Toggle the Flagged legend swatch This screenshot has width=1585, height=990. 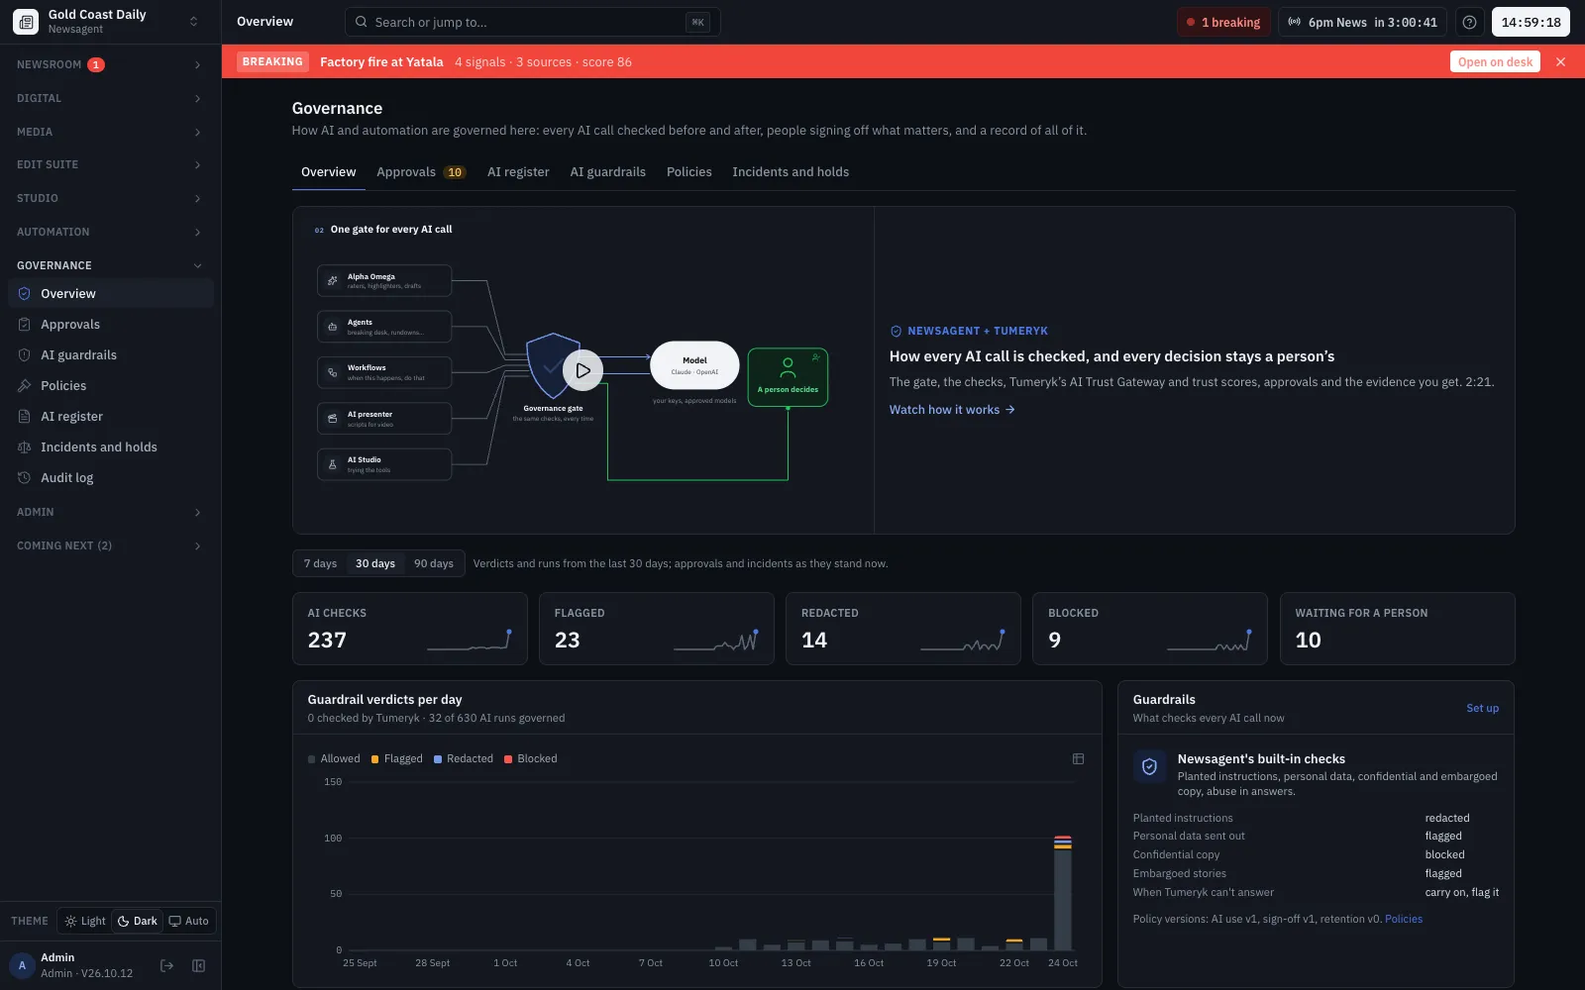(x=374, y=759)
